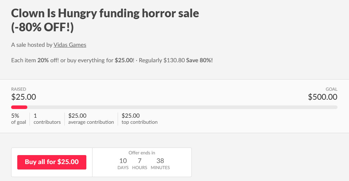Click the red funding progress bar fill
Image resolution: width=349 pixels, height=181 pixels.
pos(19,107)
